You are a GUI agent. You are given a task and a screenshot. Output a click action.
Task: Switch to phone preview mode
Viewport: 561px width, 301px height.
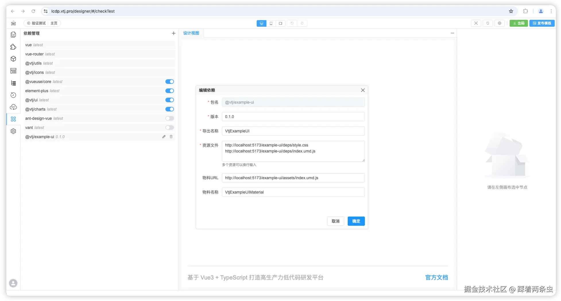271,23
